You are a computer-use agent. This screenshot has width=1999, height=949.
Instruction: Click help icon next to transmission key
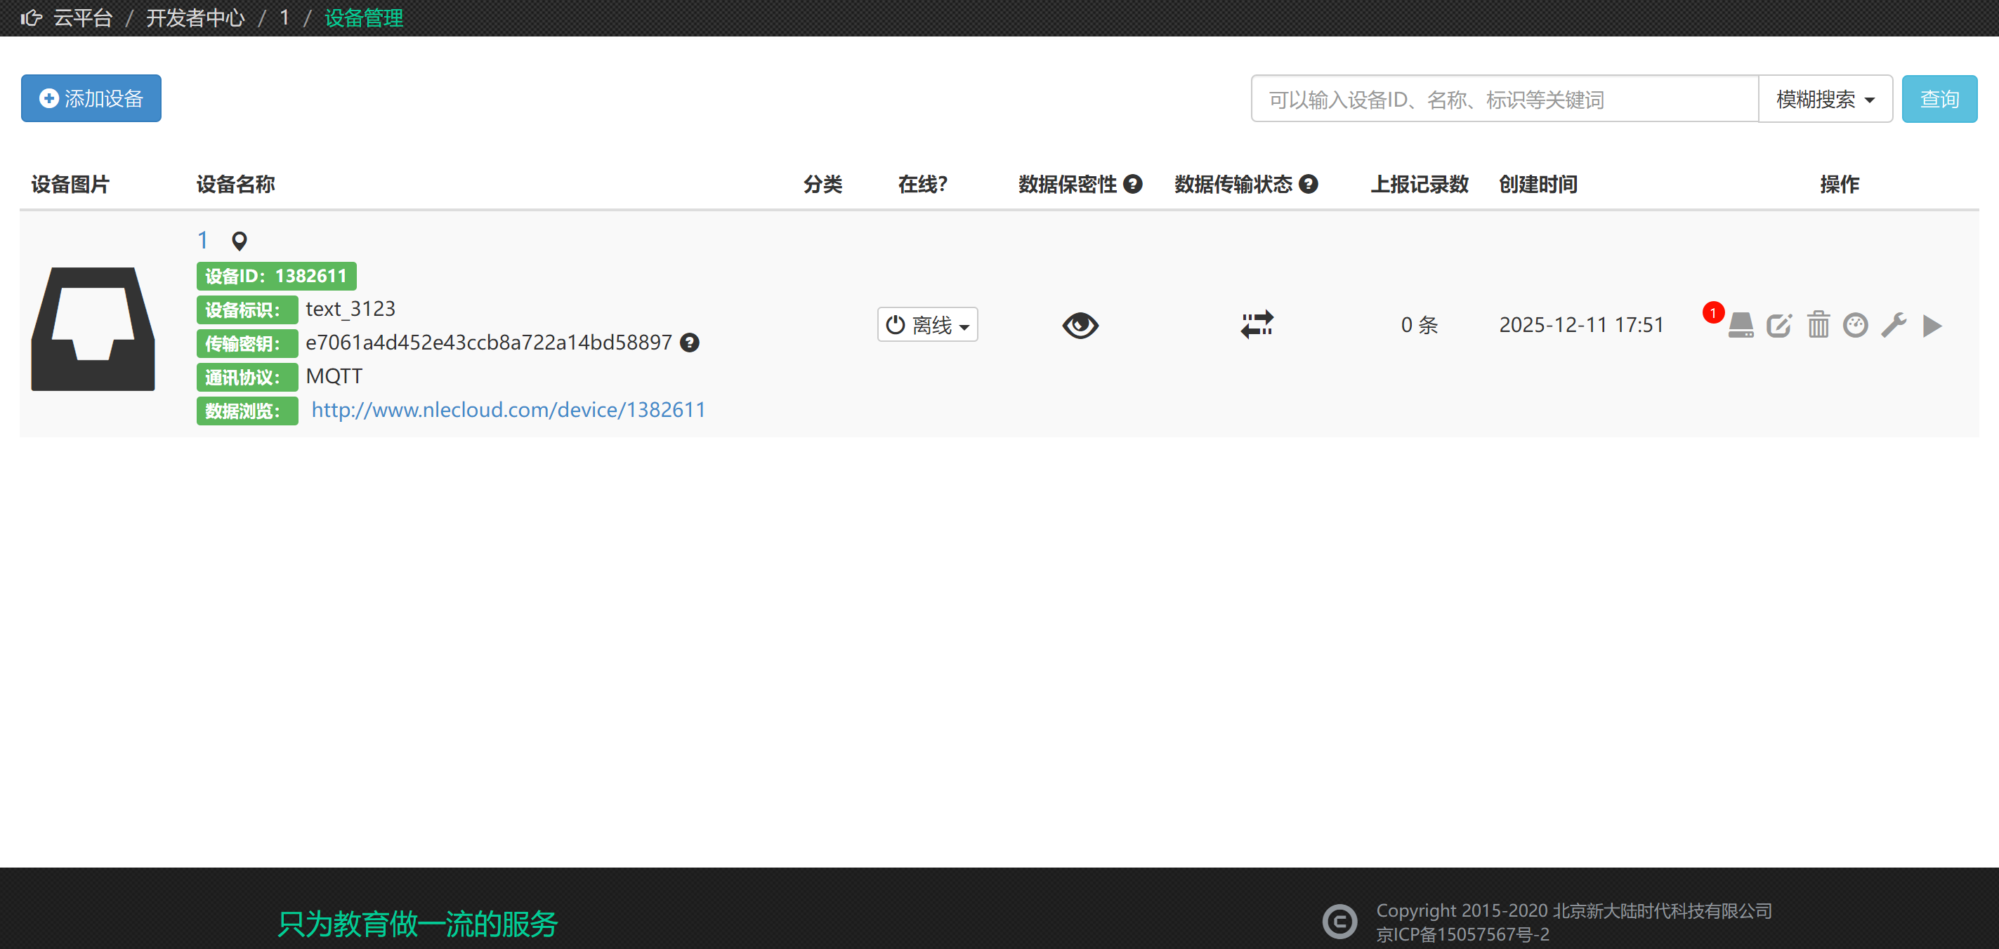coord(689,343)
